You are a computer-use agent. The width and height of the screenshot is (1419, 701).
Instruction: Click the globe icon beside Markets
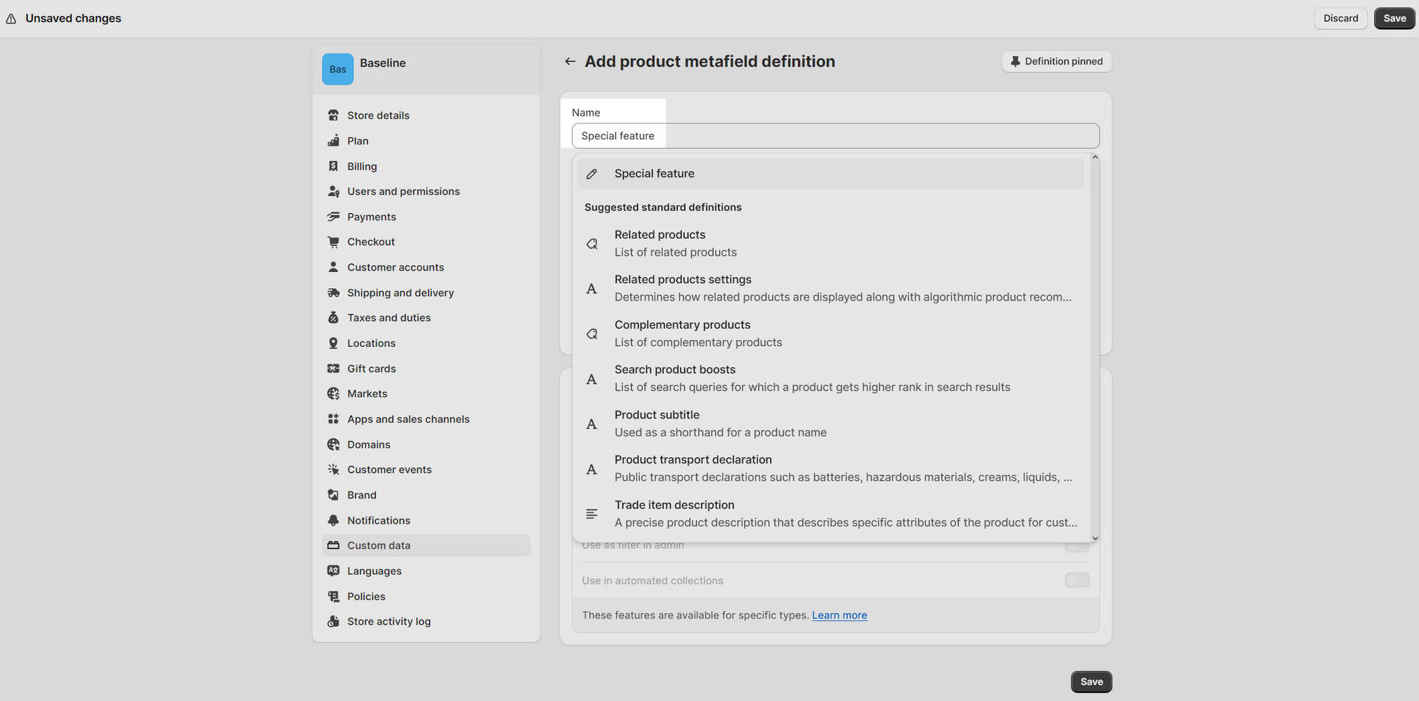(x=333, y=393)
